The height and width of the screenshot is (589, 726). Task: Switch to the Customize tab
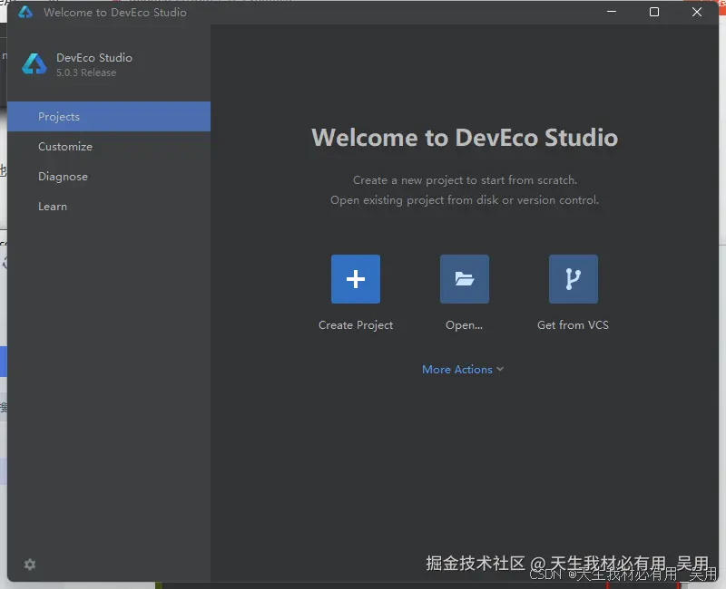pyautogui.click(x=109, y=147)
